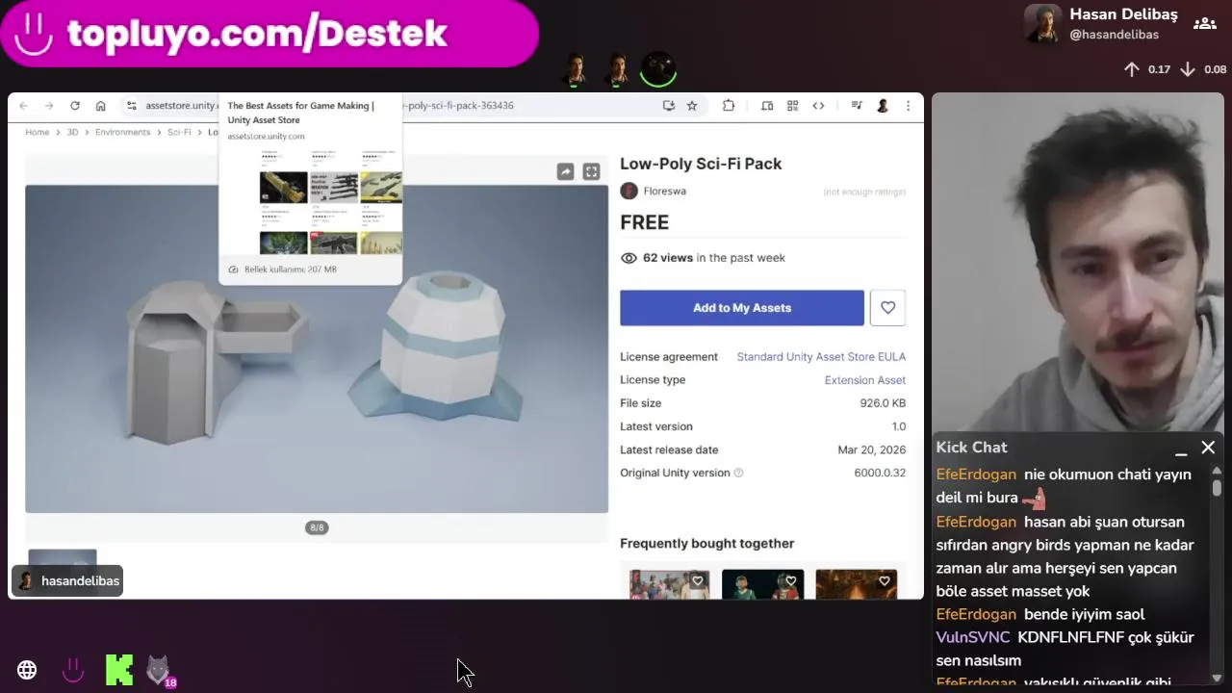Click the topluyo.com/Destek banner
1232x693 pixels.
tap(269, 34)
